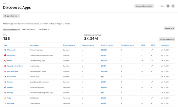
Task: Click the camera snapshot share icon
Action: 168,6
